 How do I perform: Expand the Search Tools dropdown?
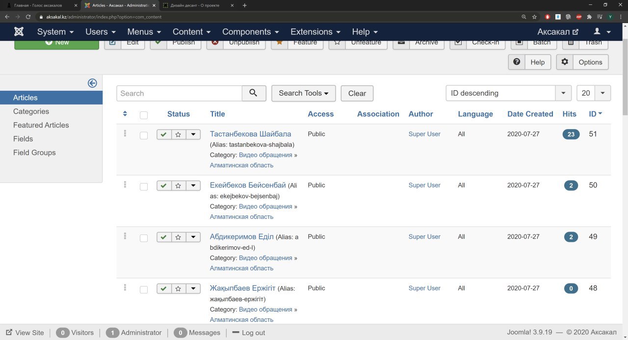pos(303,93)
